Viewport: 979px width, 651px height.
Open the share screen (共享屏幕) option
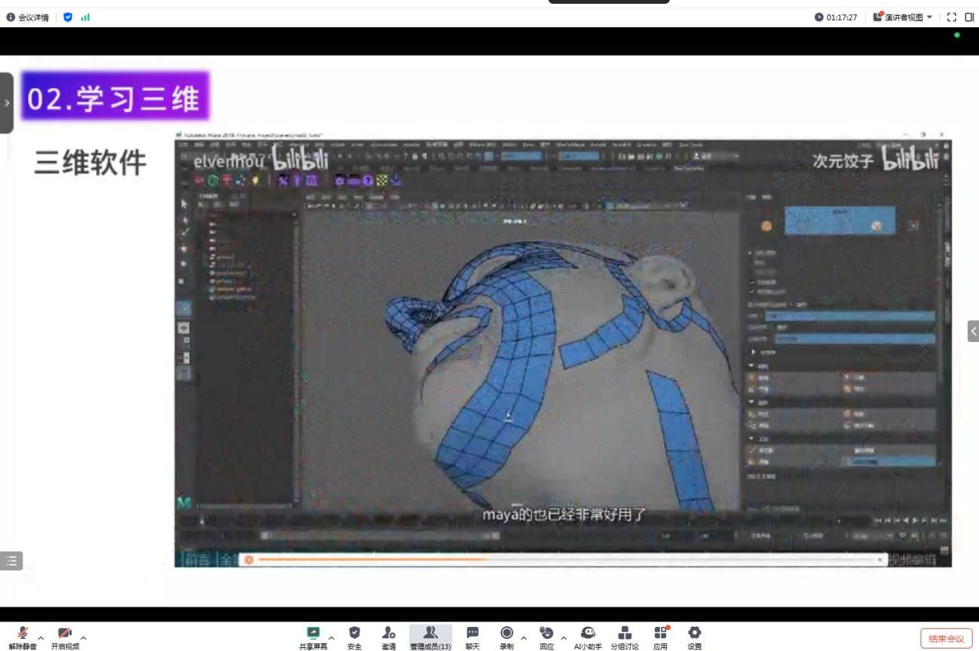pos(313,637)
